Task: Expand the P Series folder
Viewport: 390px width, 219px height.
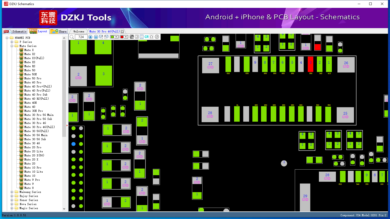Action: [x=12, y=42]
